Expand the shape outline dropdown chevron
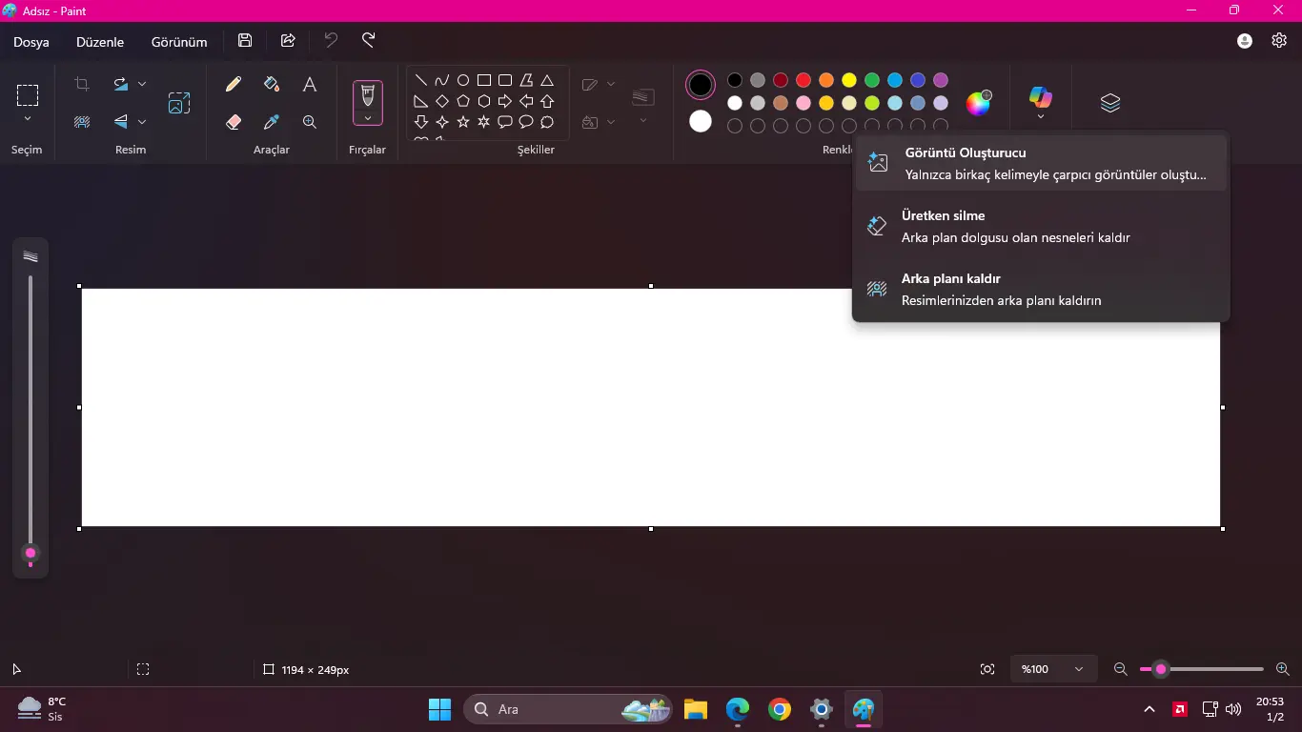Screen dimensions: 1302x732 point(611,84)
